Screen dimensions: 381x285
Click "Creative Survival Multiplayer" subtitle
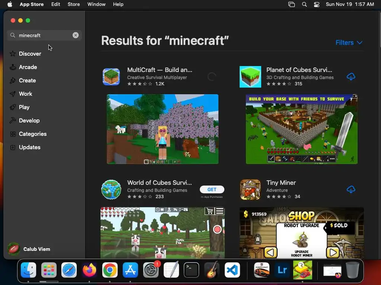pyautogui.click(x=157, y=78)
